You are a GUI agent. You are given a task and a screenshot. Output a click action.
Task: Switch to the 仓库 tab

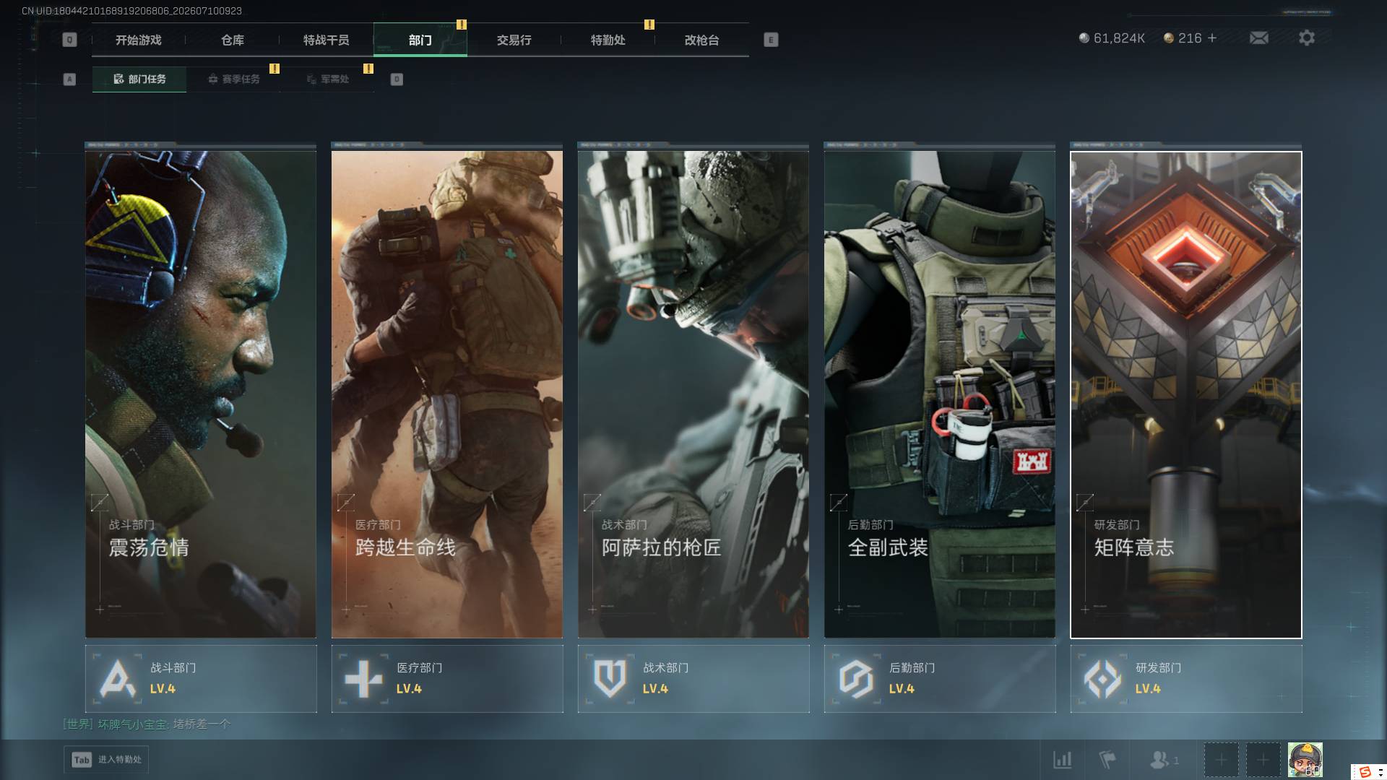click(x=233, y=40)
